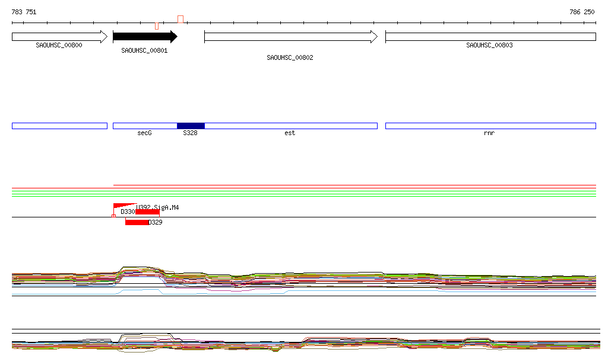Click the start coordinate 783 751
608x362 pixels.
24,12
